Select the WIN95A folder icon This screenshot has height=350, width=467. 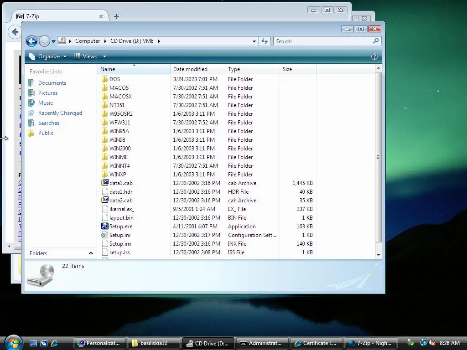coord(104,131)
